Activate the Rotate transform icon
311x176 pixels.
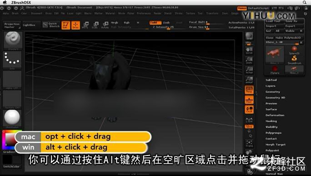[105, 25]
